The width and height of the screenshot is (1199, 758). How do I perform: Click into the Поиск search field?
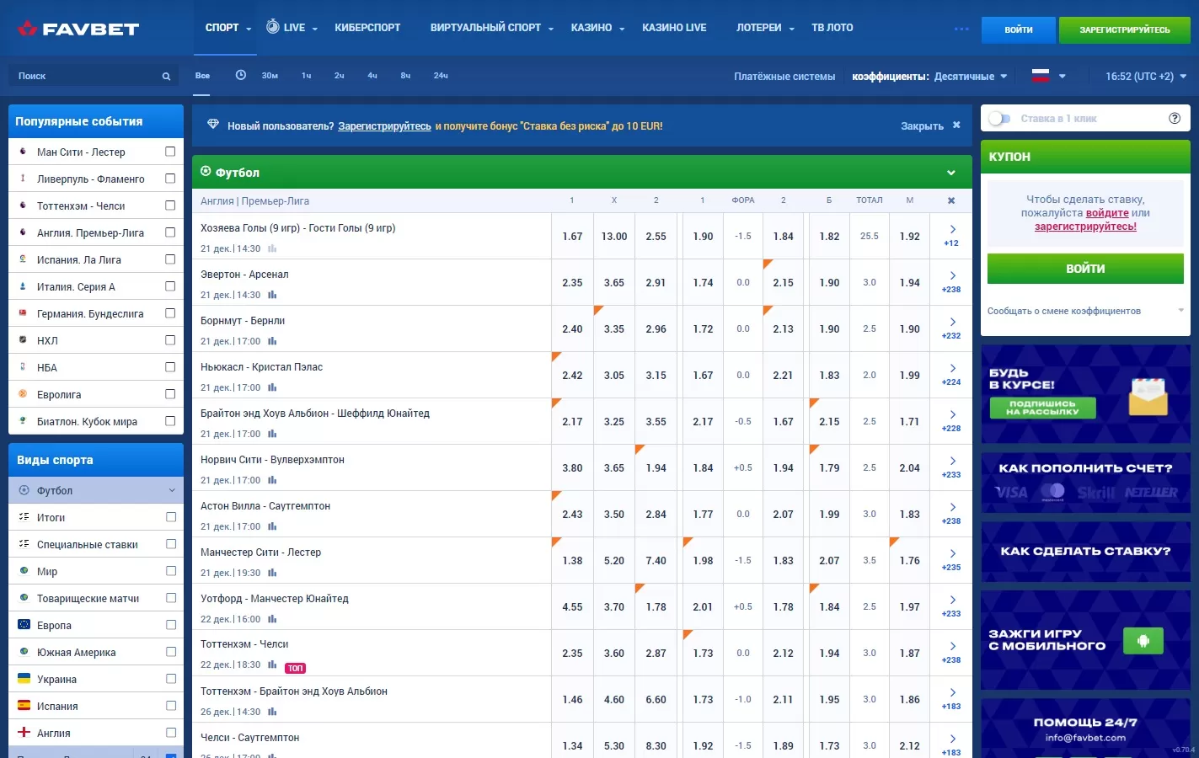point(84,77)
